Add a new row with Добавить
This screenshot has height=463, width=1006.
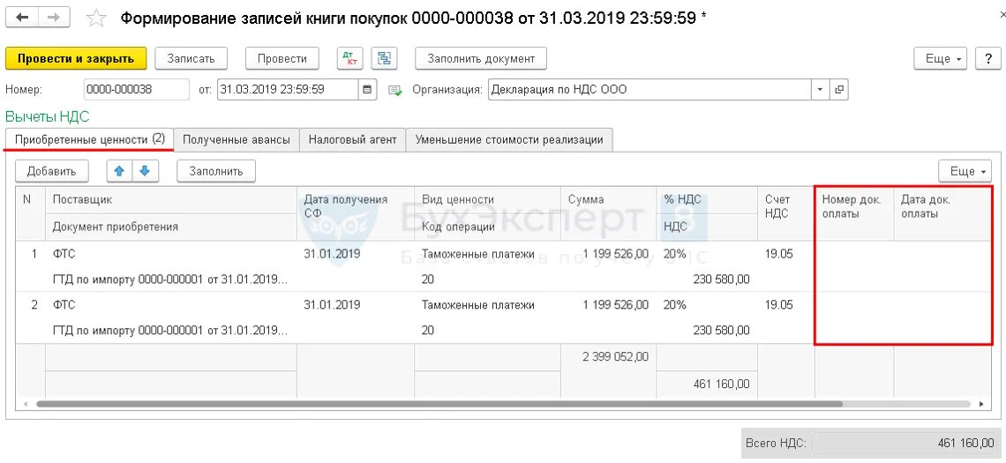(51, 171)
